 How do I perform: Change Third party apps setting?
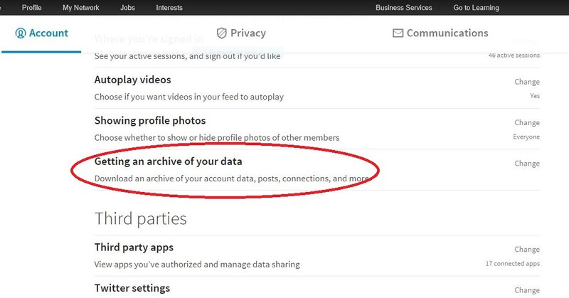[x=527, y=250]
